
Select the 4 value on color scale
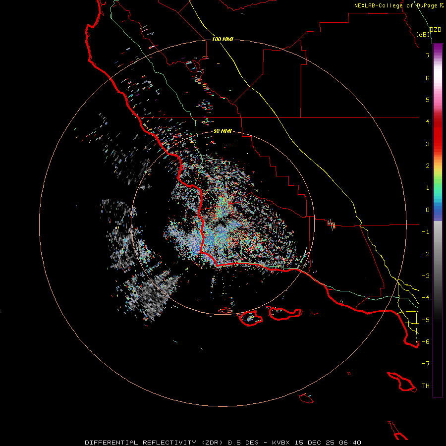coord(428,122)
